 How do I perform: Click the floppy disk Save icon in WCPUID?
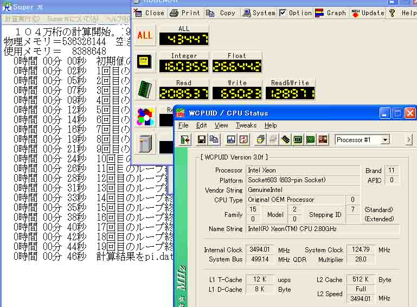201,139
